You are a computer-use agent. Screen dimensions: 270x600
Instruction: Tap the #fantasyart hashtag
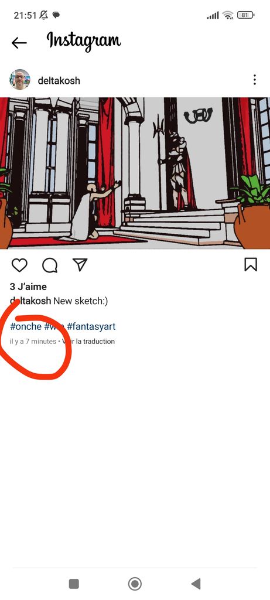(91, 327)
